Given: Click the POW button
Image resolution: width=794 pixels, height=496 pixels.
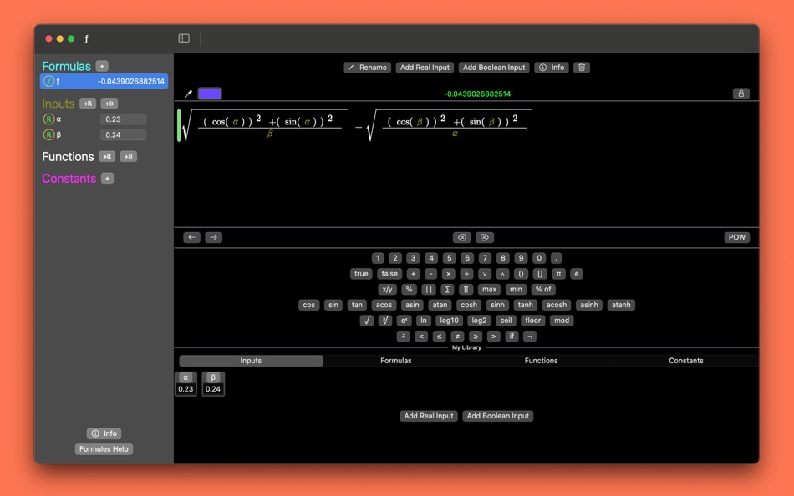Looking at the screenshot, I should [736, 237].
